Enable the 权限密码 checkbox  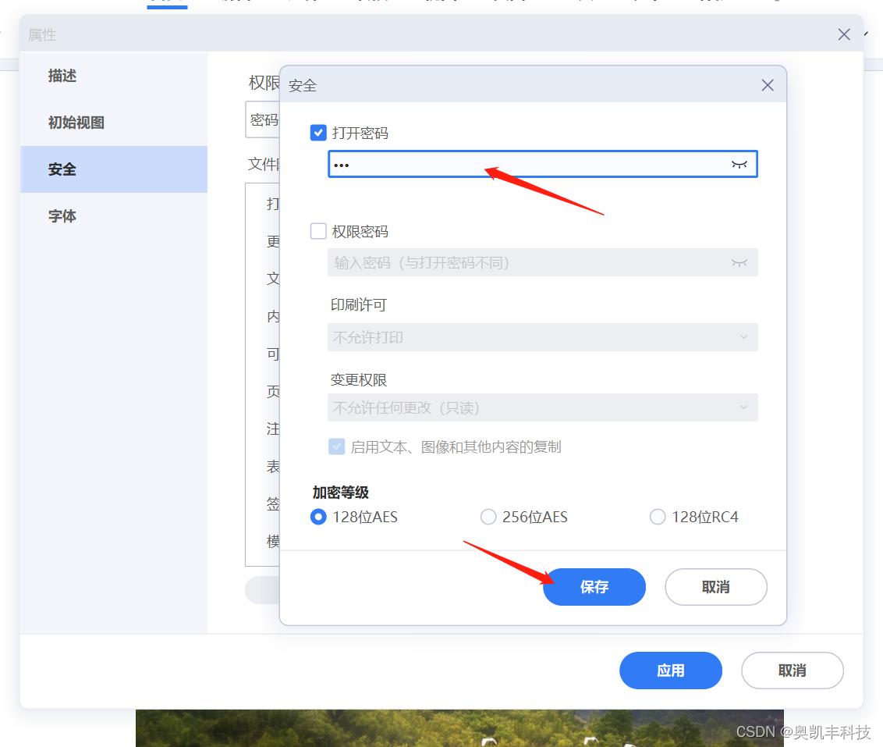[318, 231]
